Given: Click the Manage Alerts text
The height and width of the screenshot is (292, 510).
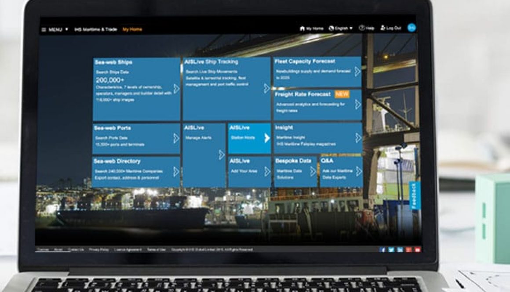Looking at the screenshot, I should coord(198,138).
